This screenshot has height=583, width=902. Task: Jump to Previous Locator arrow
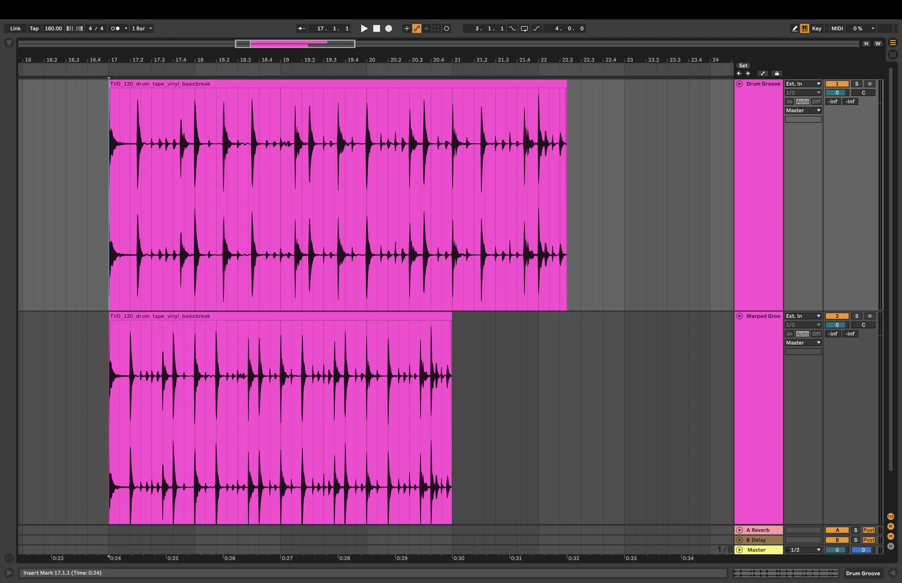tap(739, 73)
